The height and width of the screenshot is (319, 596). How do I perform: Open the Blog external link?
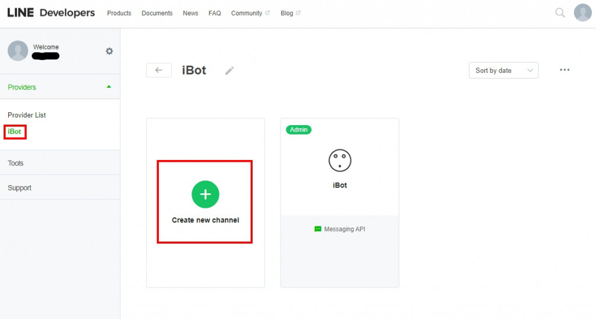[x=290, y=13]
